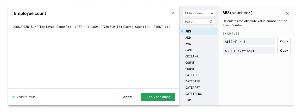Select ABS in the function list

tap(188, 31)
